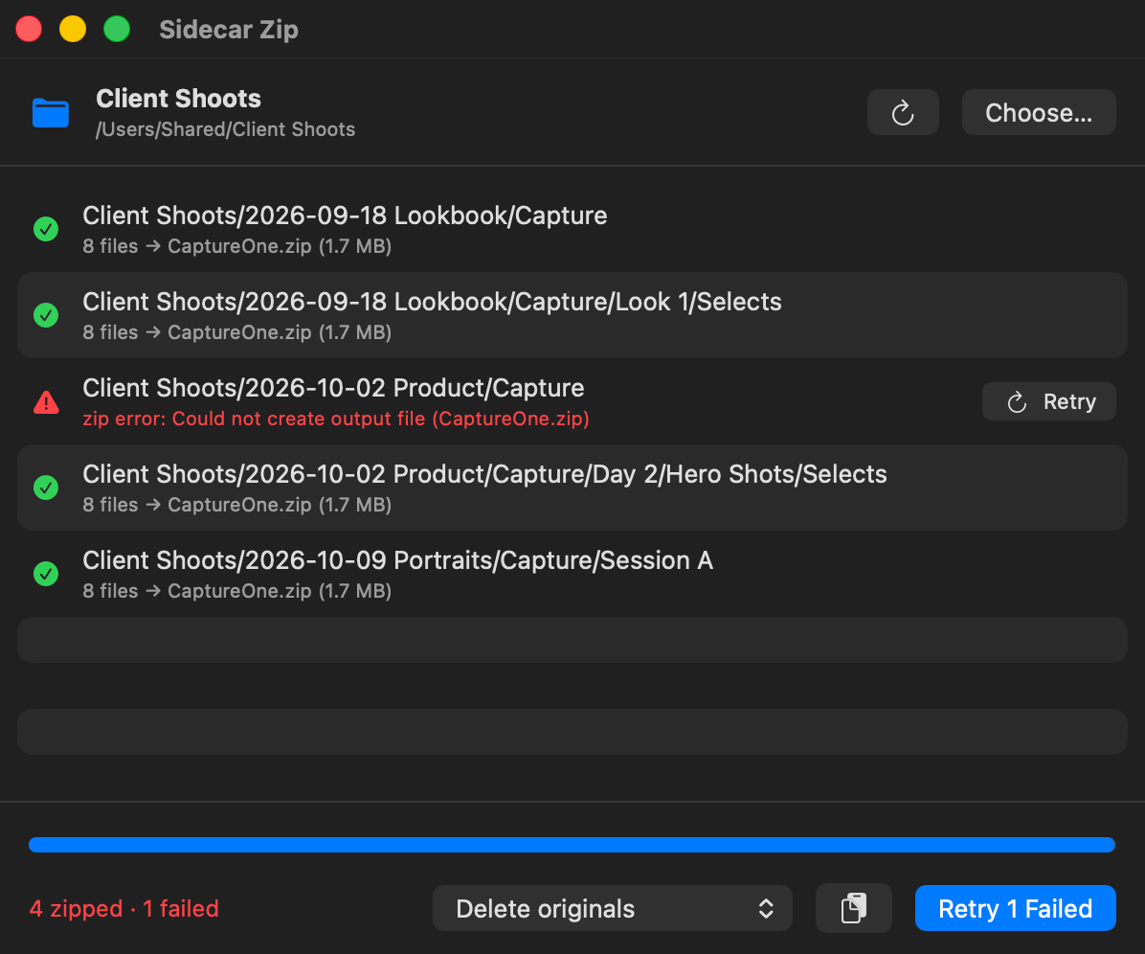Screen dimensions: 1145x954
Task: Click the /Users/Shared/Client Shoots path text
Action: 225,129
